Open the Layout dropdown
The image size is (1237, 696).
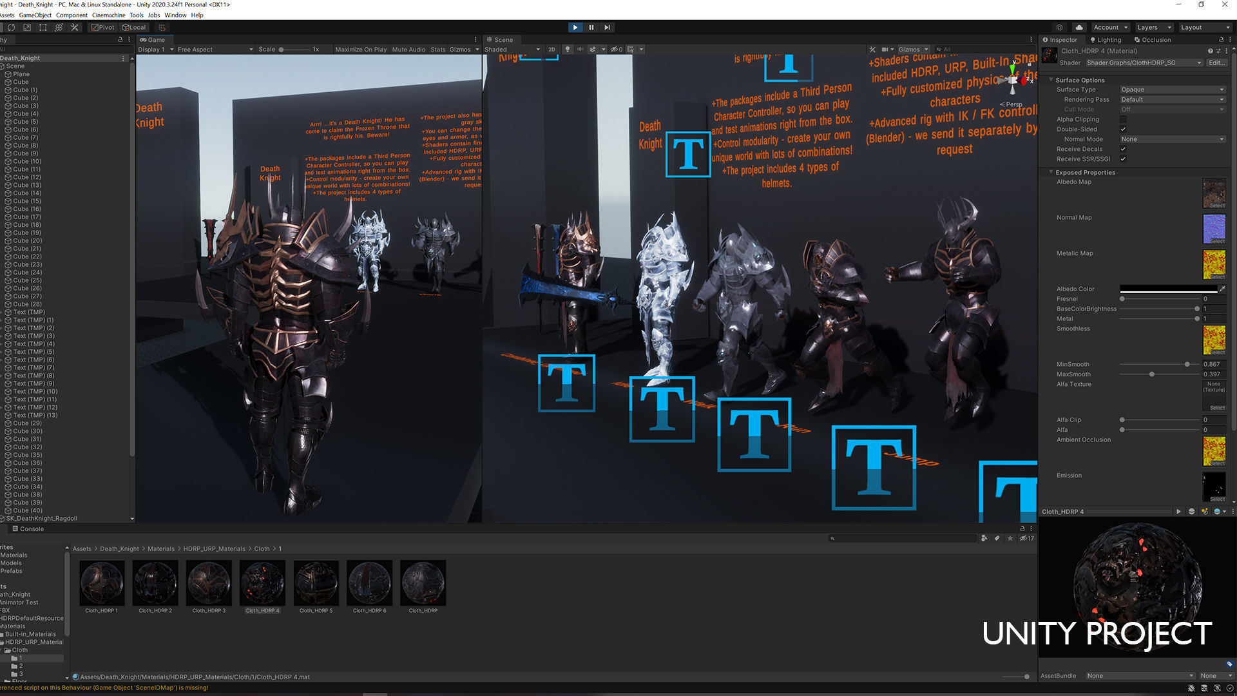[x=1205, y=28]
